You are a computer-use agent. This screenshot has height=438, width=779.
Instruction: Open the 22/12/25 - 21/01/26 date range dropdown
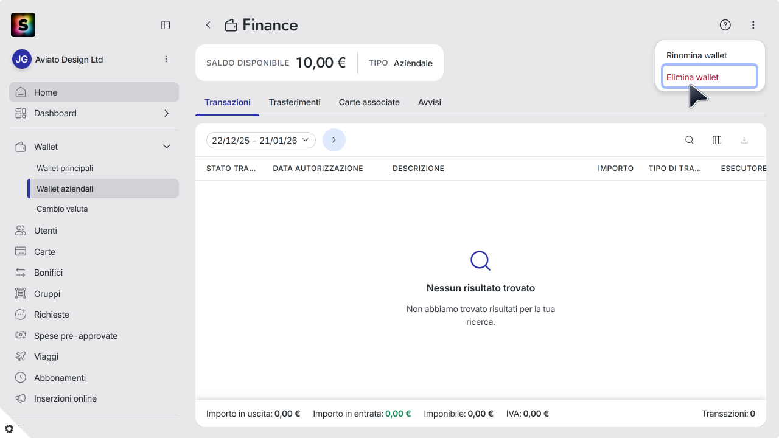tap(261, 141)
